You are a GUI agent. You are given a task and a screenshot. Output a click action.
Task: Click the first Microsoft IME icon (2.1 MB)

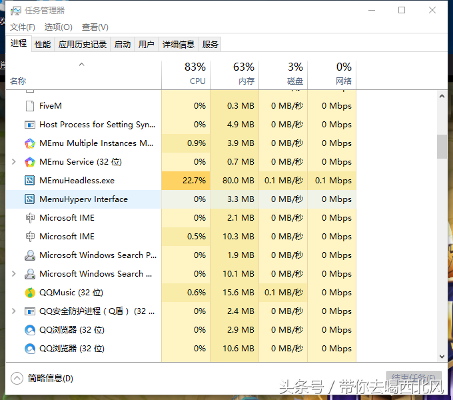[x=30, y=218]
